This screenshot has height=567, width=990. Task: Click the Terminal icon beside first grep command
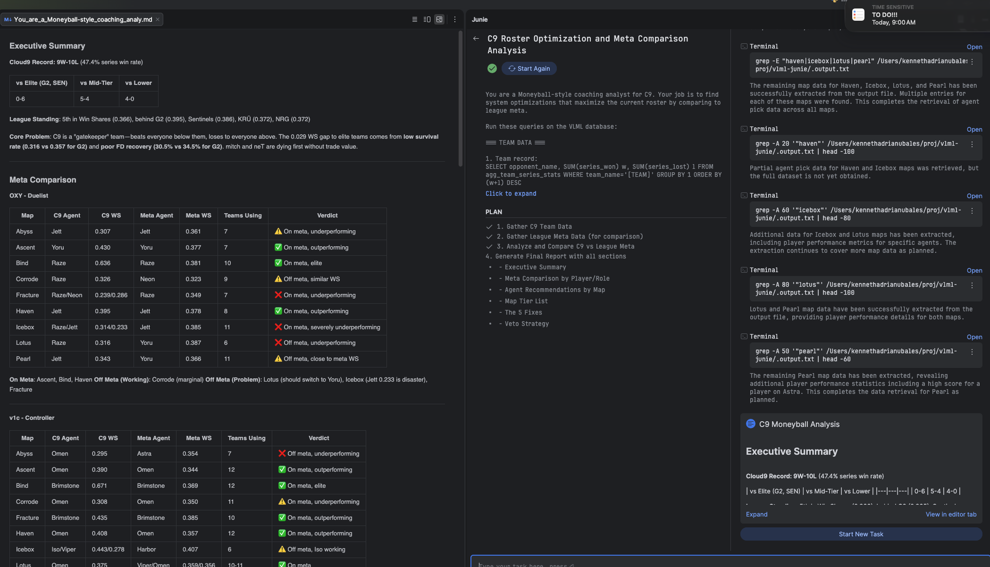[x=744, y=46]
